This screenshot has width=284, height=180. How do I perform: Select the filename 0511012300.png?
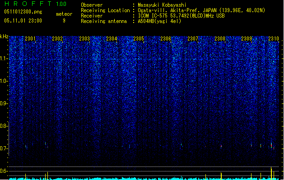click(23, 12)
